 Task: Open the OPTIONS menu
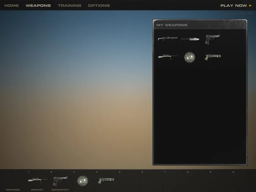(99, 5)
